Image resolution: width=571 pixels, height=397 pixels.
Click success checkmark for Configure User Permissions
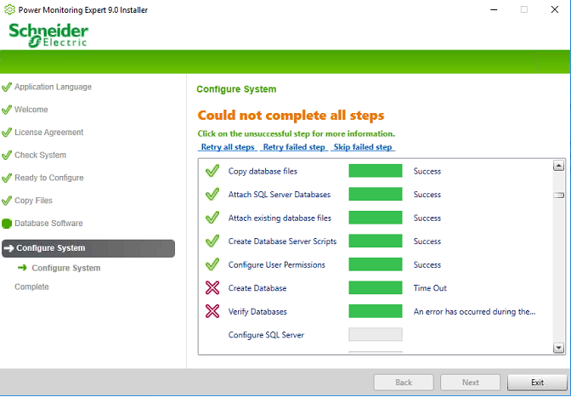coord(212,264)
